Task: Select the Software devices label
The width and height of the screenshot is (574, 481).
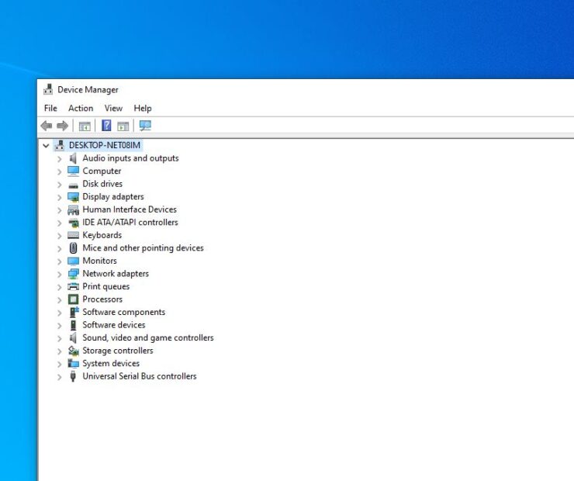Action: (114, 325)
